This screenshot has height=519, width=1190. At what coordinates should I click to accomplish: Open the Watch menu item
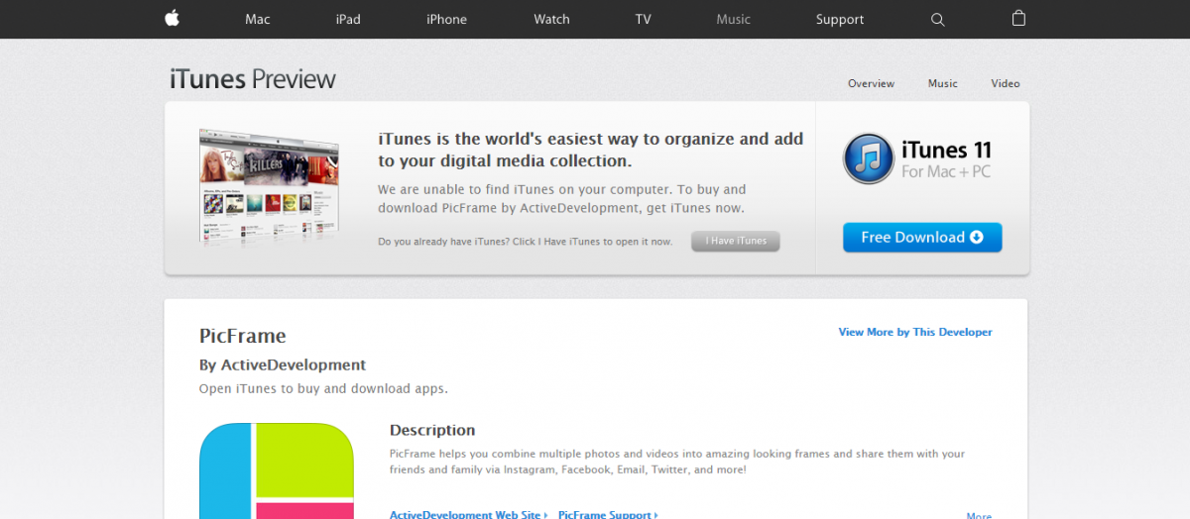(551, 20)
